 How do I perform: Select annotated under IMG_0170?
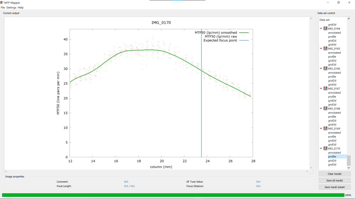[x=334, y=153]
